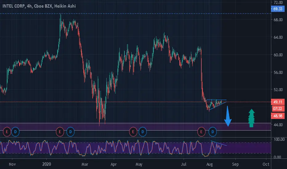Select the dividend D marker just after May
287x169 pixels.
click(143, 132)
